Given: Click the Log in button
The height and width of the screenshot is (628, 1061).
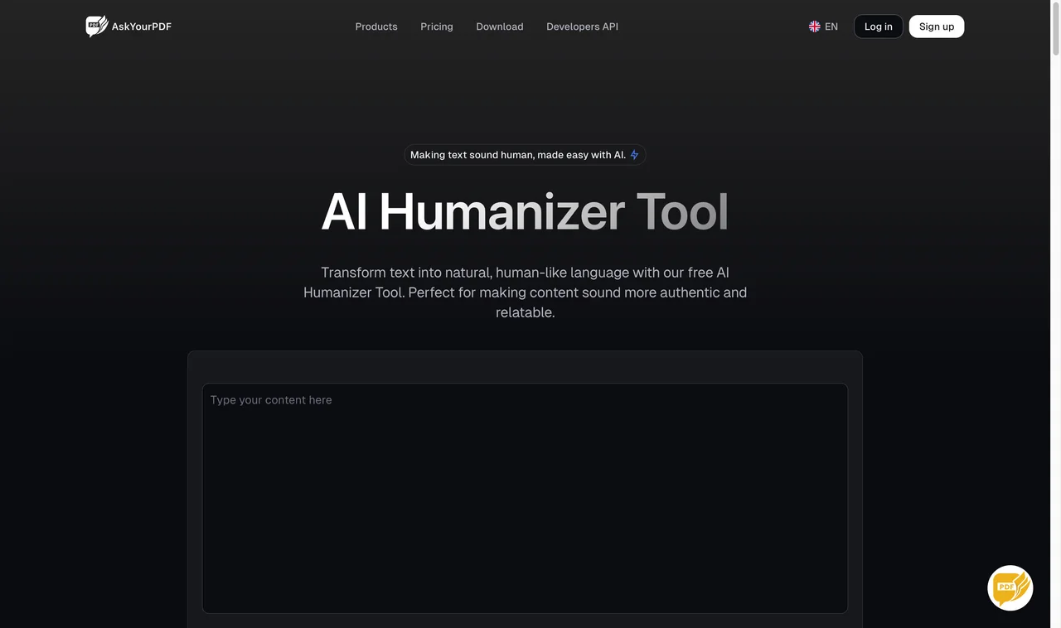Looking at the screenshot, I should pos(879,27).
